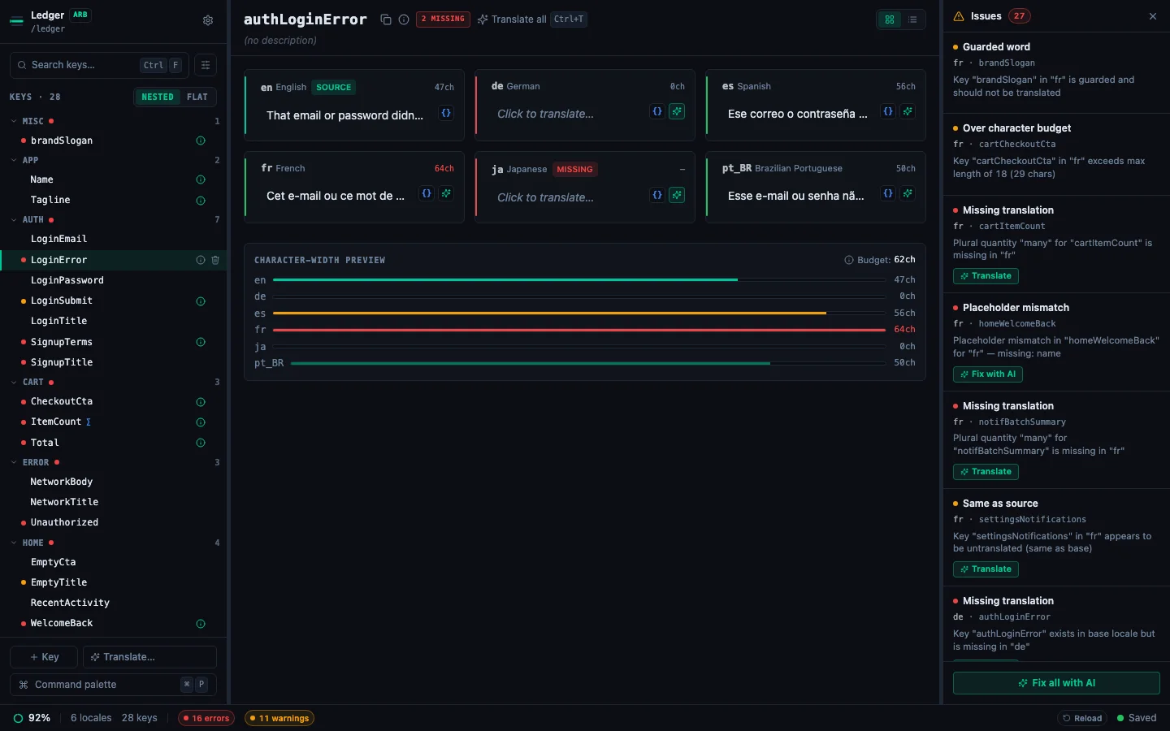Insert placeholder in Japanese card

(657, 195)
